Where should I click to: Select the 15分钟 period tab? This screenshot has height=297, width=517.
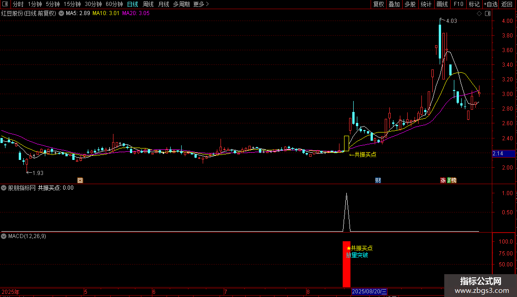[x=72, y=4]
